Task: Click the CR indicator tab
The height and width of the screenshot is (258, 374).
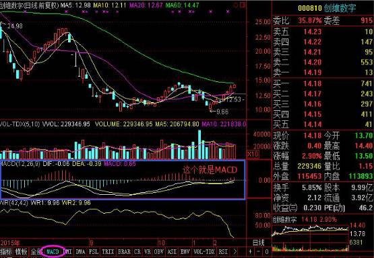Action: pyautogui.click(x=137, y=251)
